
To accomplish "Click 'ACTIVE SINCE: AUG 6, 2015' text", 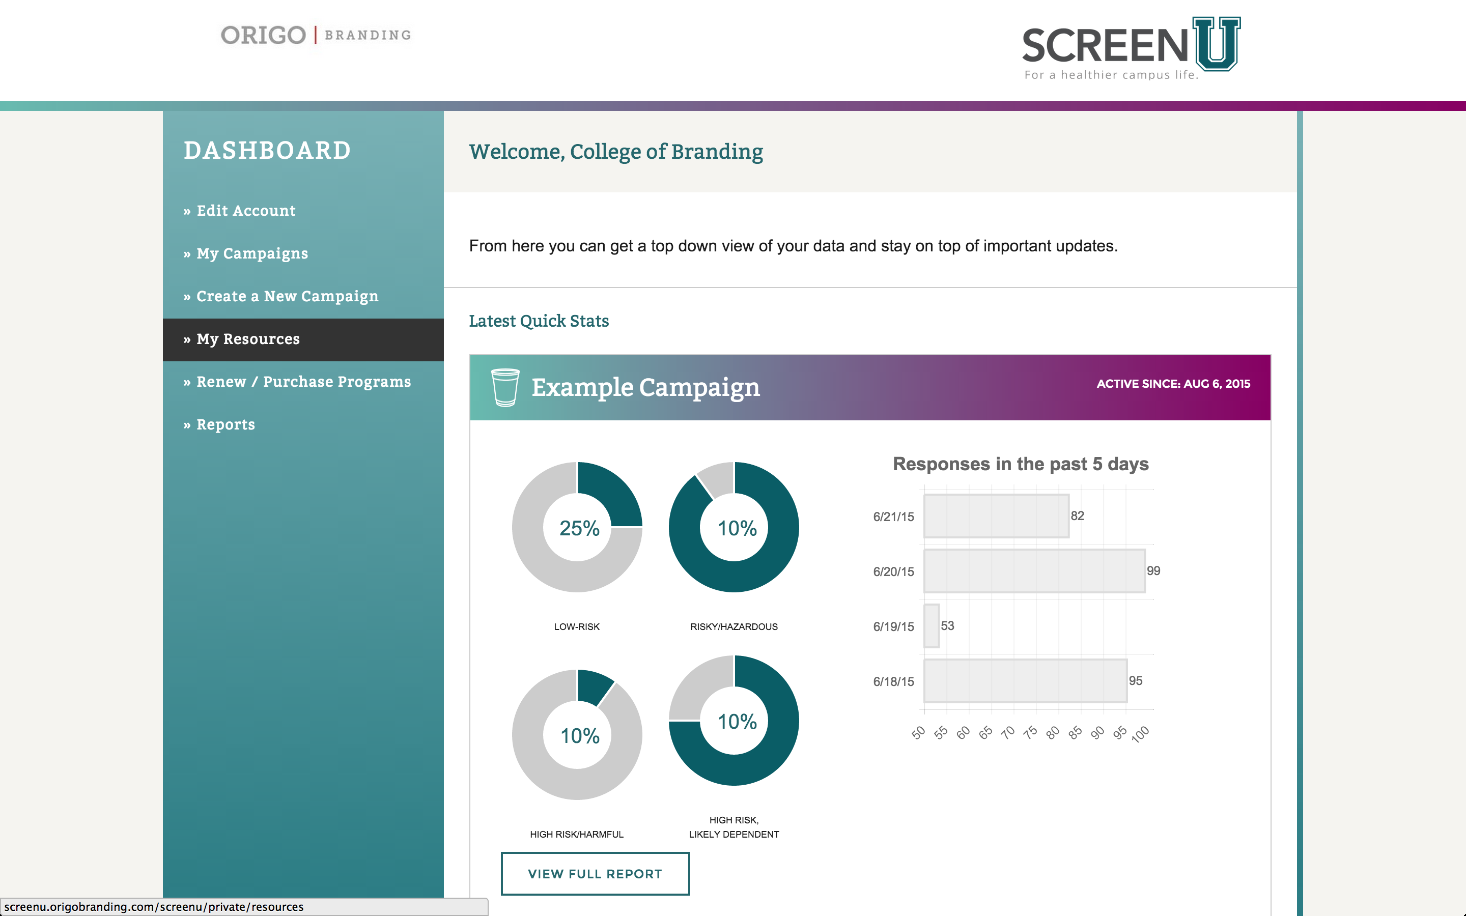I will [1173, 384].
